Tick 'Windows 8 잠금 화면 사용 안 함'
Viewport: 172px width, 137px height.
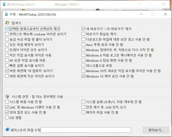point(83,60)
